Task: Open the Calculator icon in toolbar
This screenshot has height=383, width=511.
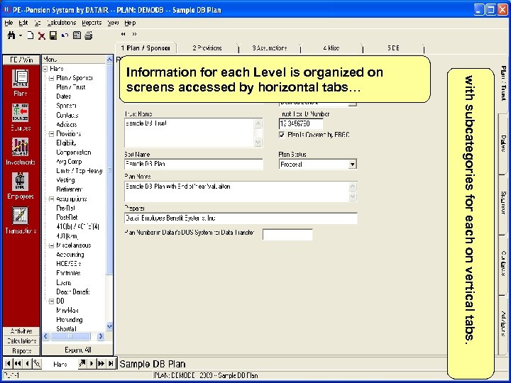Action: (77, 35)
